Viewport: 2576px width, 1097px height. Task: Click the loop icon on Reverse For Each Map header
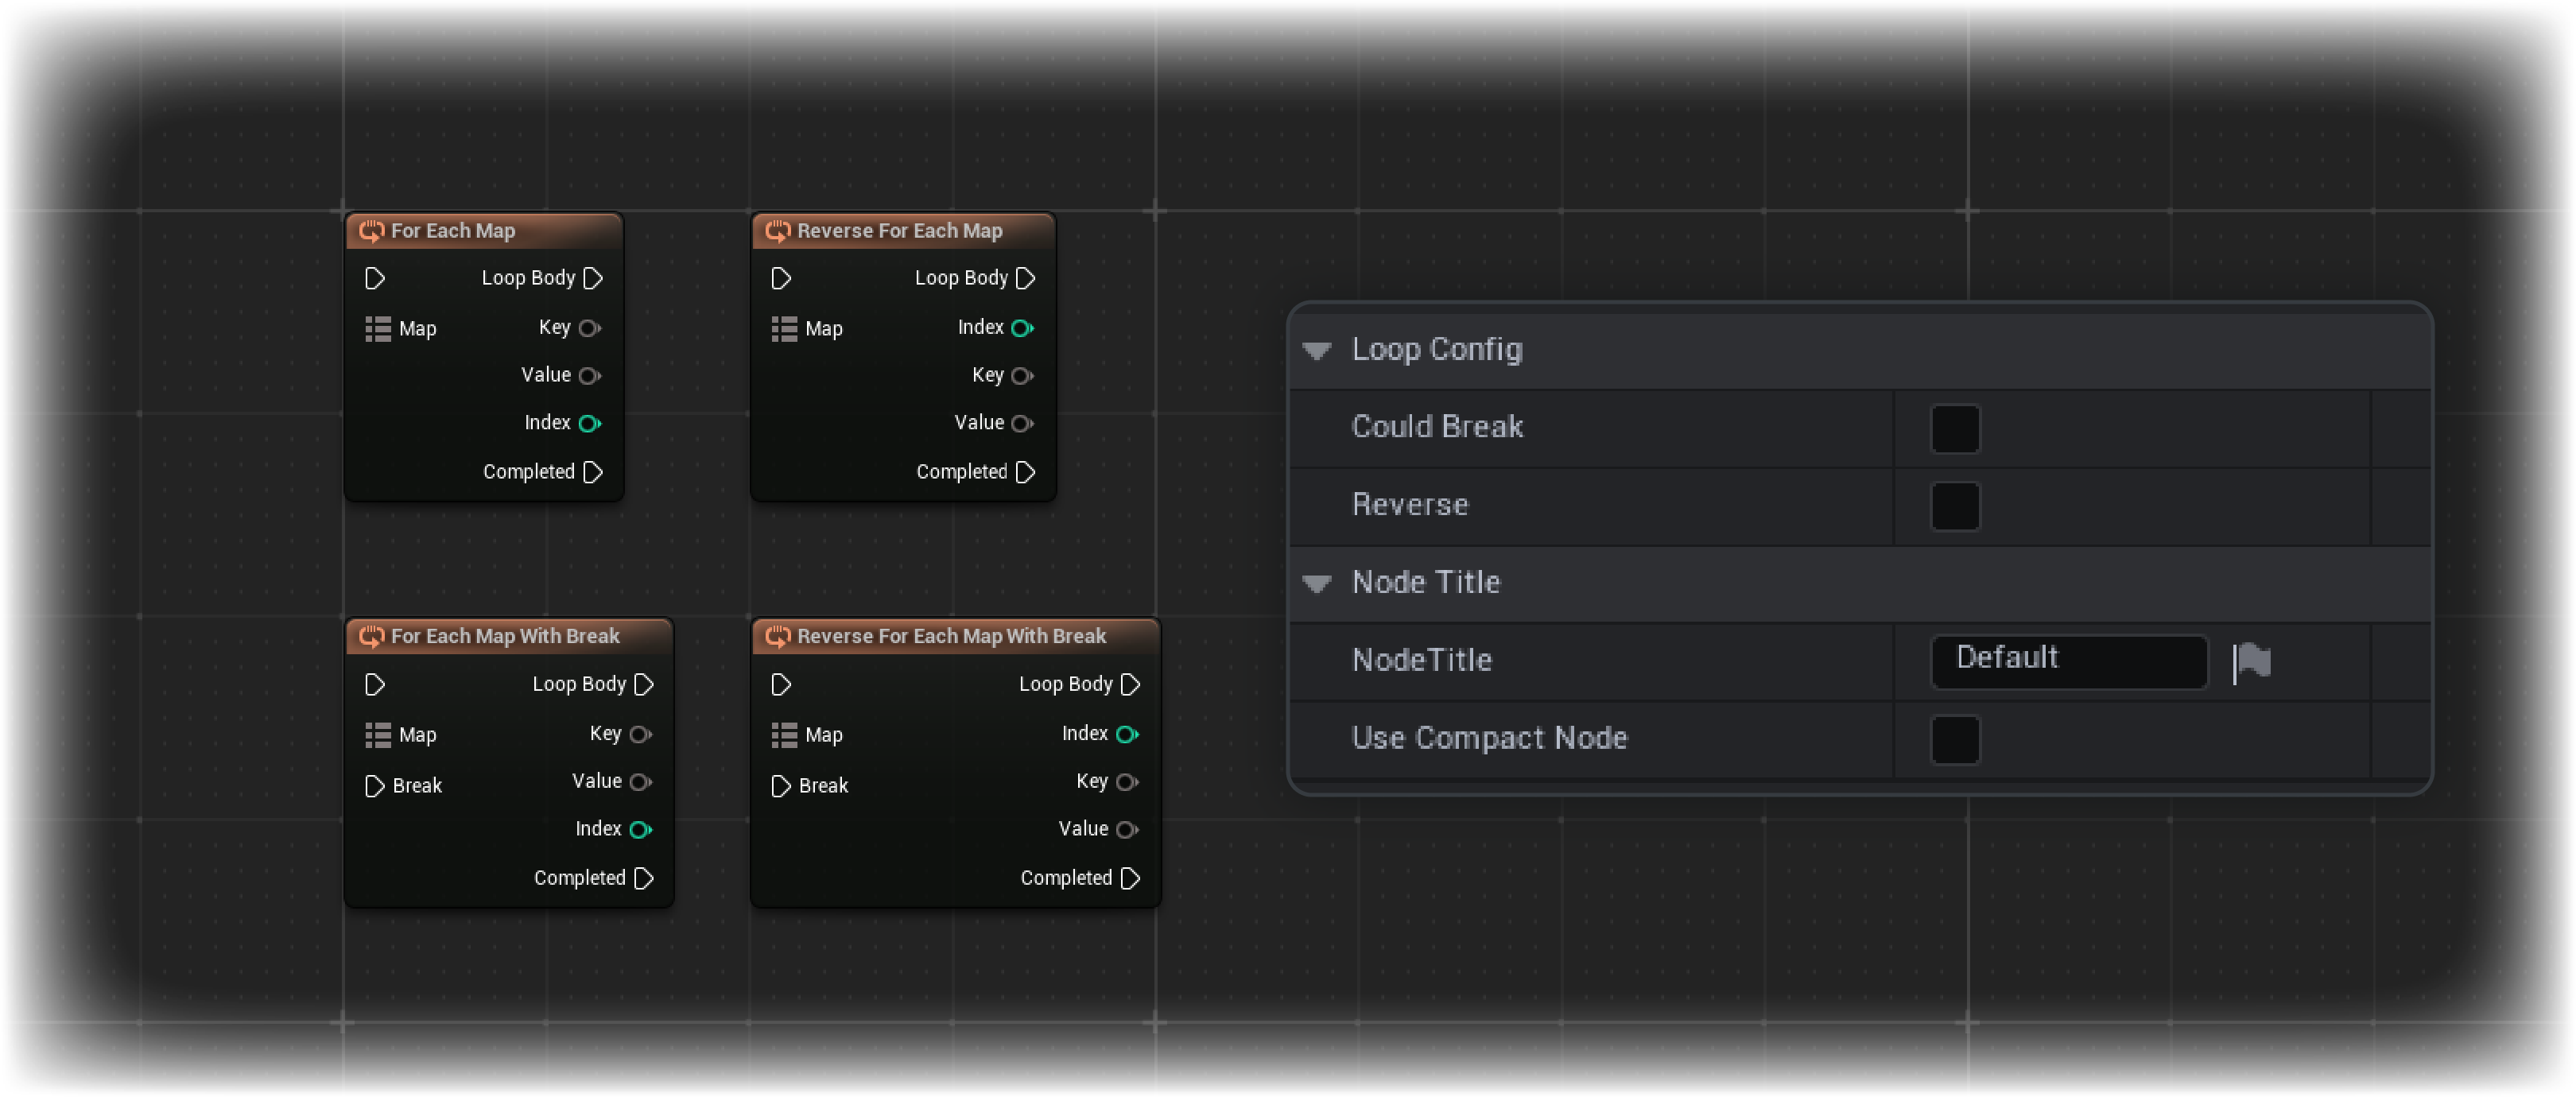click(779, 230)
